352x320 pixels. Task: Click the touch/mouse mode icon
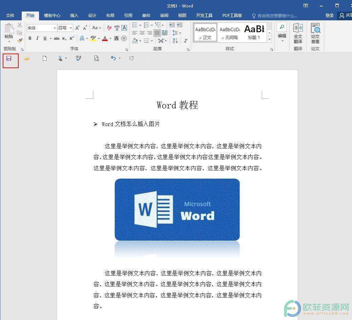click(60, 59)
